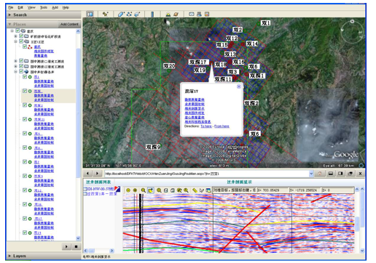The height and width of the screenshot is (263, 376).
Task: Click the Email envelope toolbar icon
Action: pos(192,14)
